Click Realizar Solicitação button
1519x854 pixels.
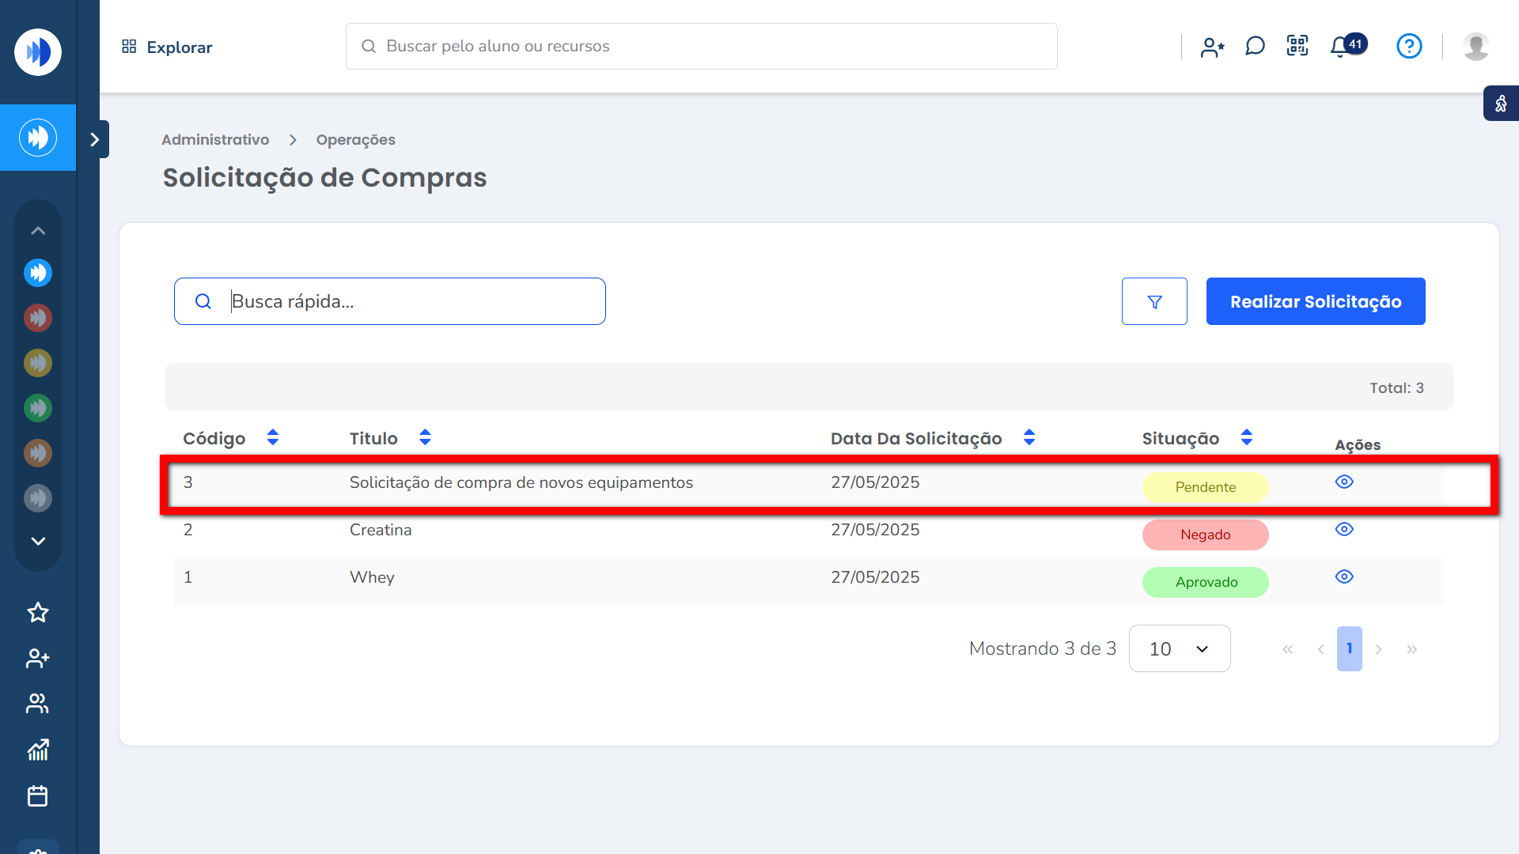point(1315,301)
